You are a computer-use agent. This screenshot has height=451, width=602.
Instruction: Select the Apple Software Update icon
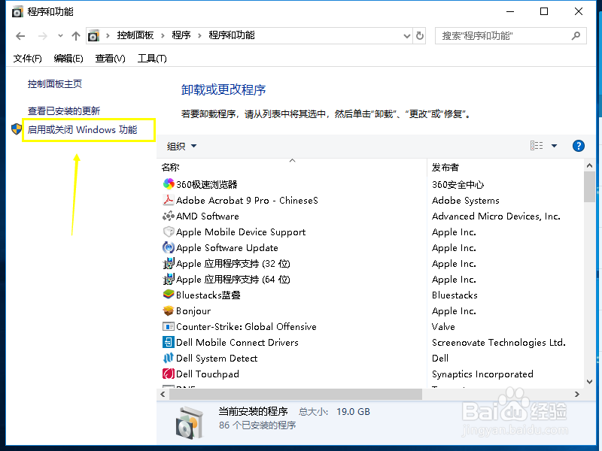[169, 247]
